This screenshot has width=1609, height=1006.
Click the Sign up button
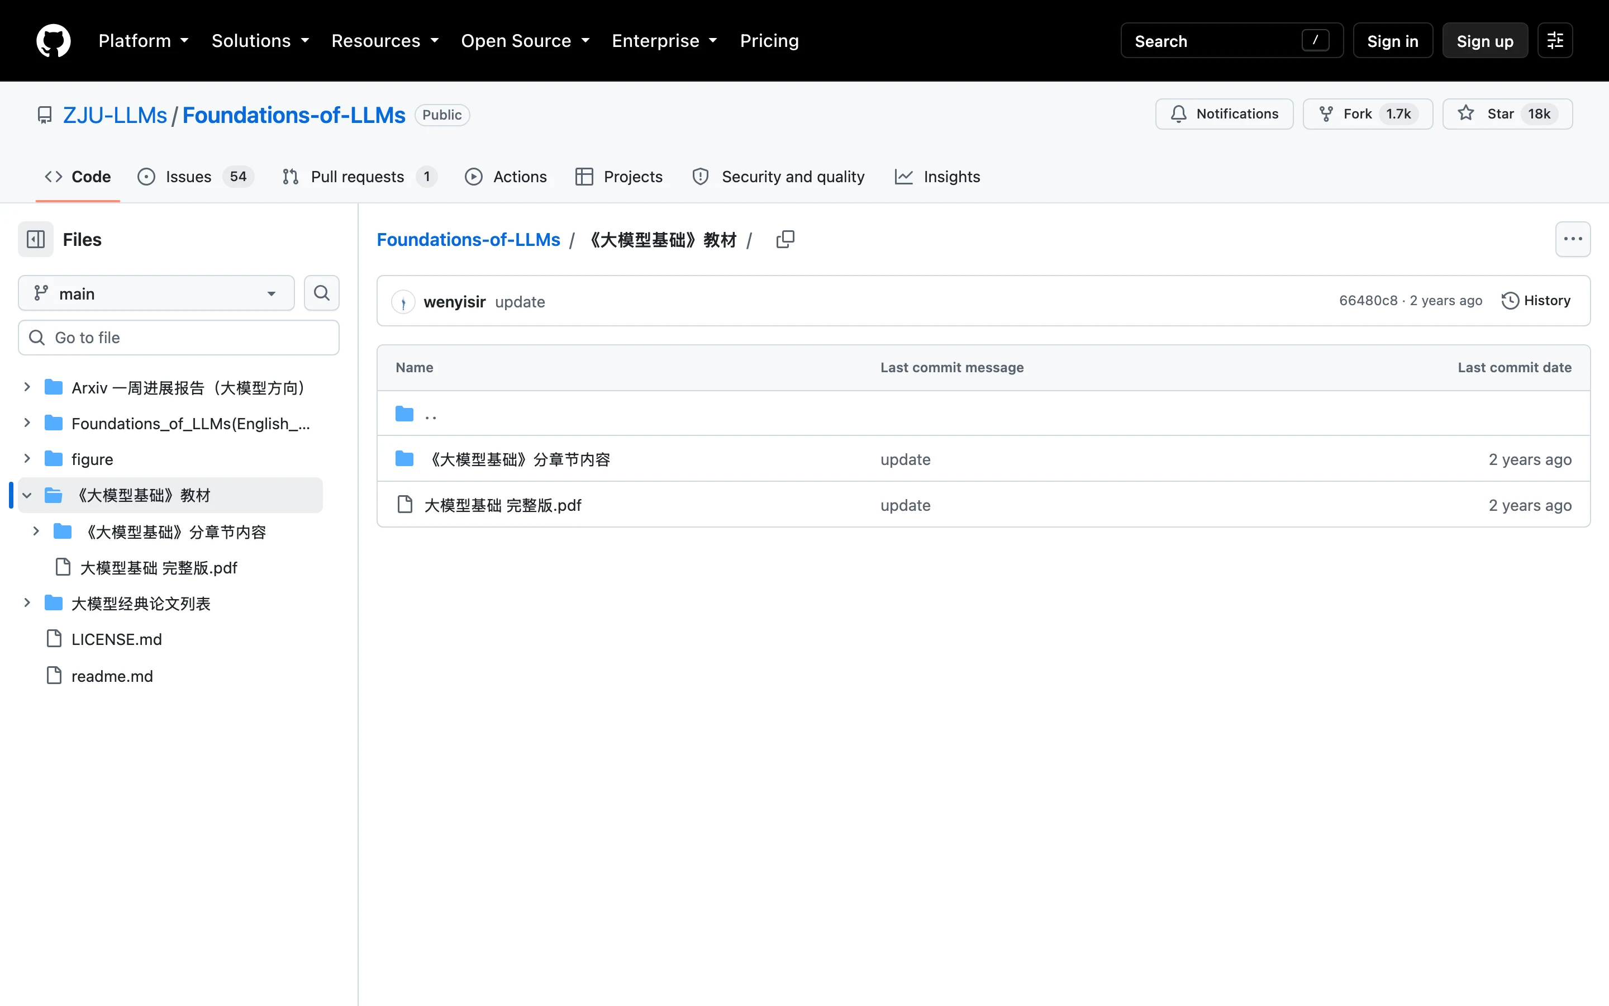click(1484, 41)
